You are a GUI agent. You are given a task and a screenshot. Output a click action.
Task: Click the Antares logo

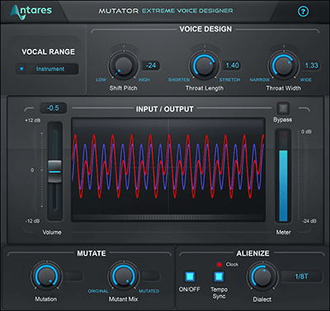[31, 12]
